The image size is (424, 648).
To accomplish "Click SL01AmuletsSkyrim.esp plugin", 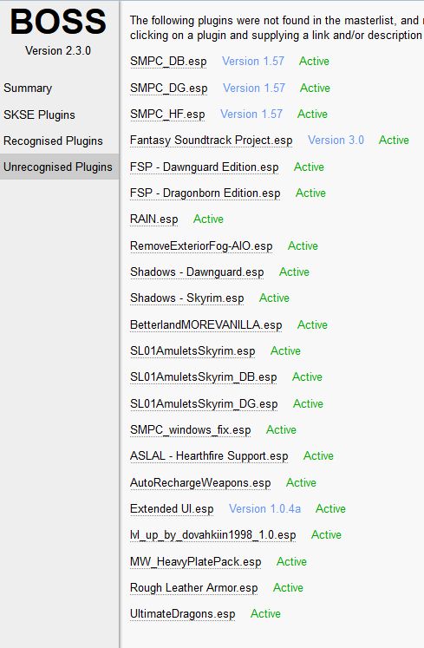I will [192, 350].
